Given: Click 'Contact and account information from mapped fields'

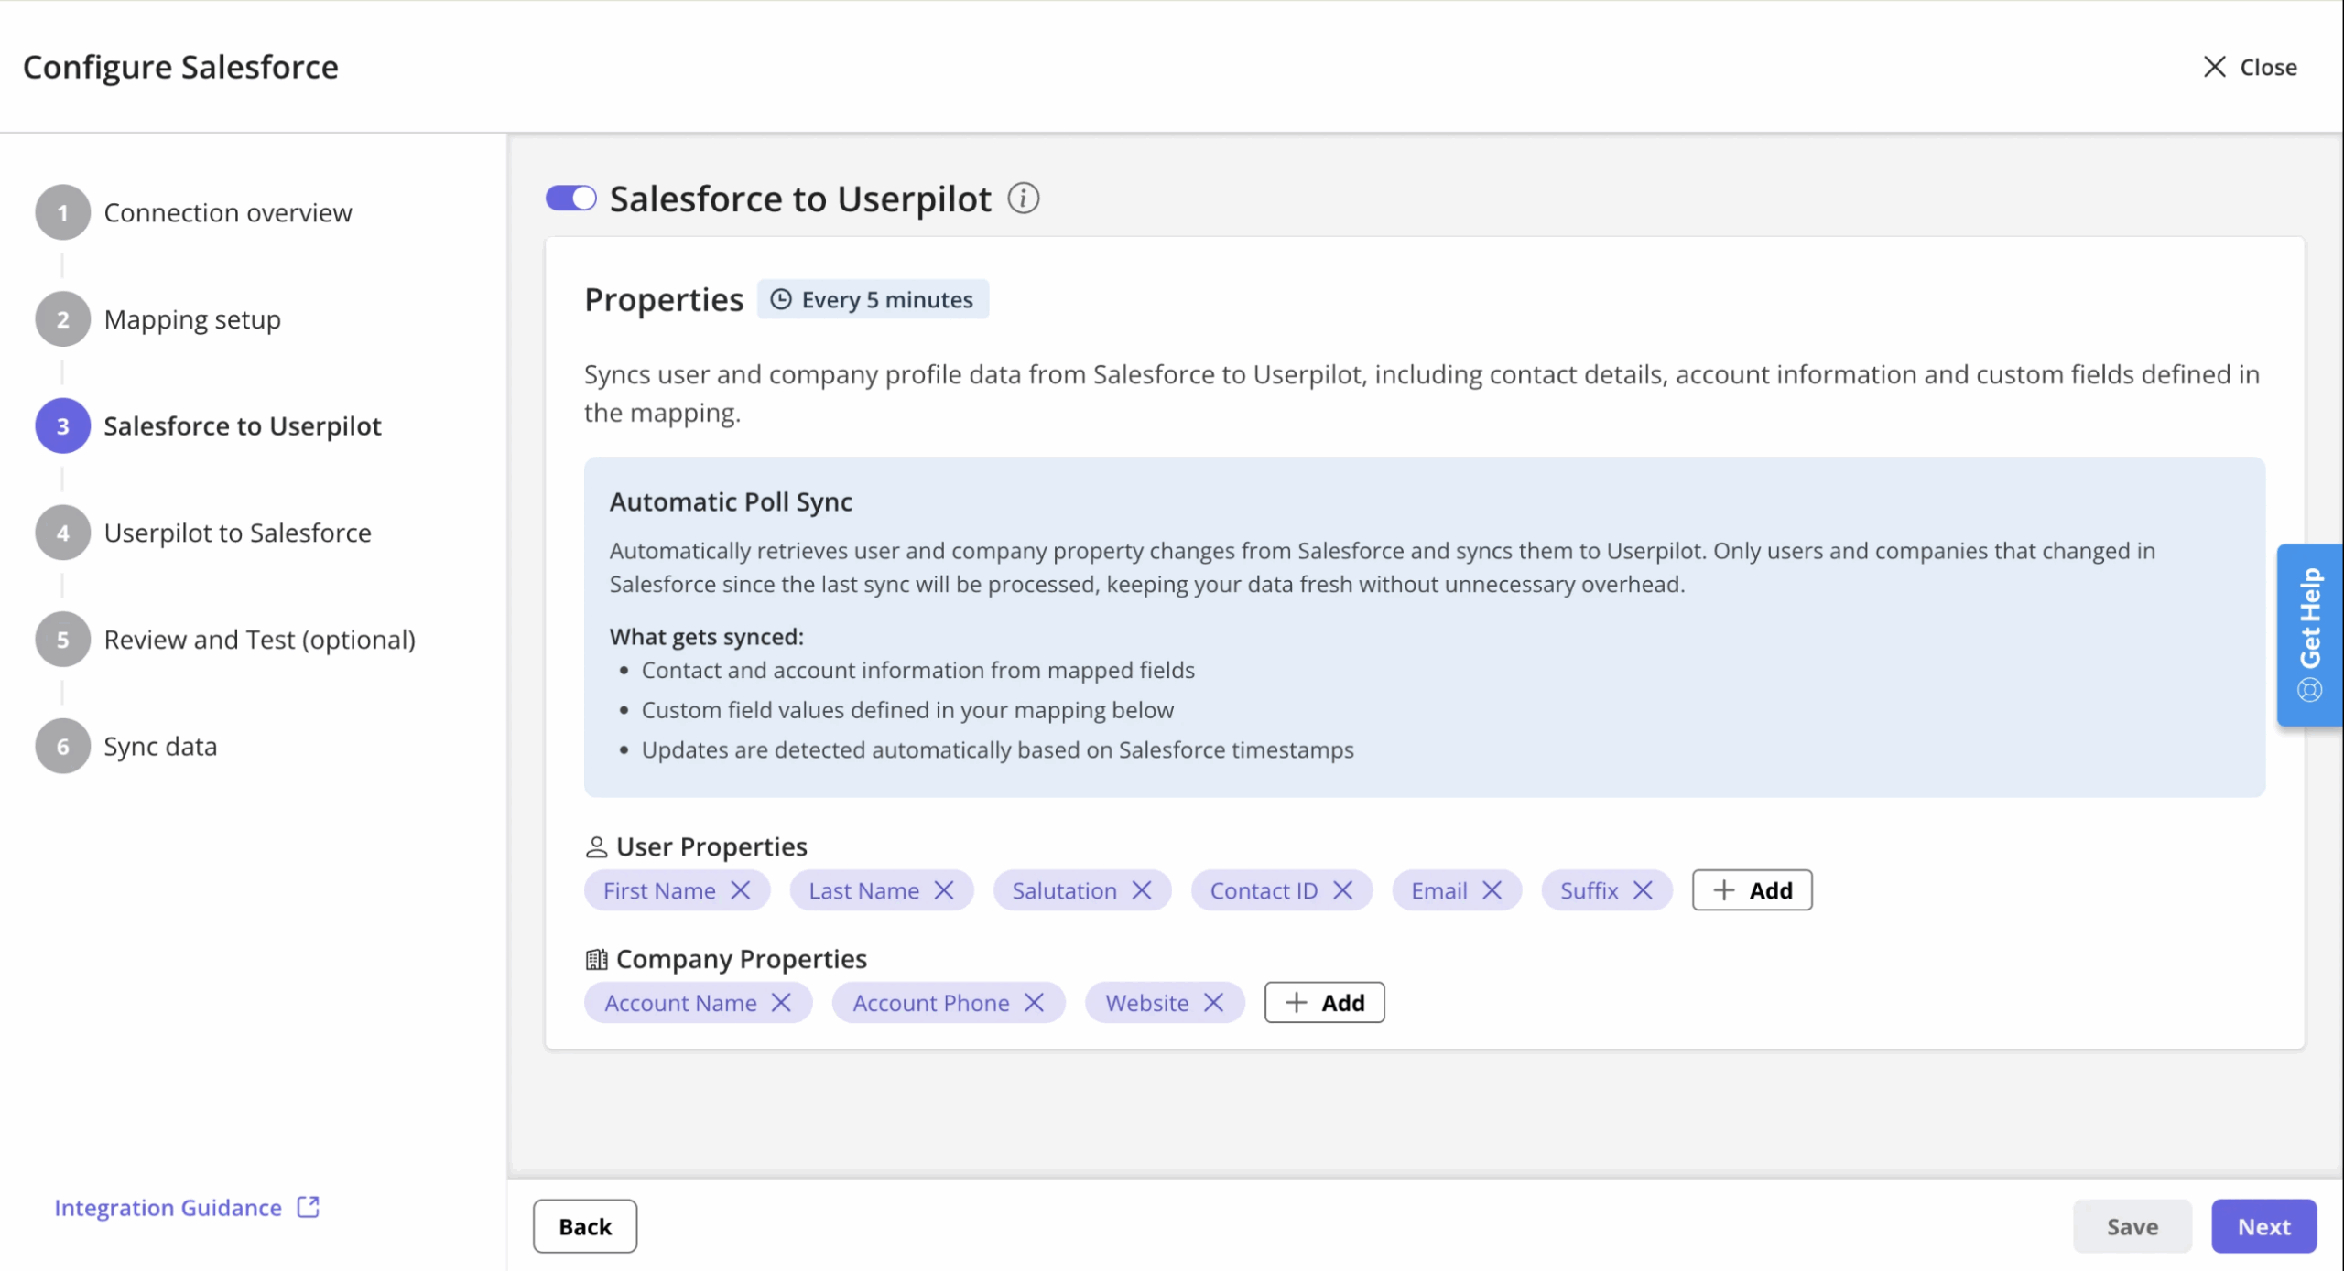Looking at the screenshot, I should click(x=918, y=671).
